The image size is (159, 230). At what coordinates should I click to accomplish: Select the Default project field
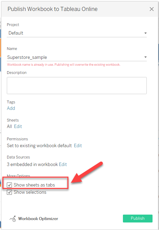tap(77, 33)
